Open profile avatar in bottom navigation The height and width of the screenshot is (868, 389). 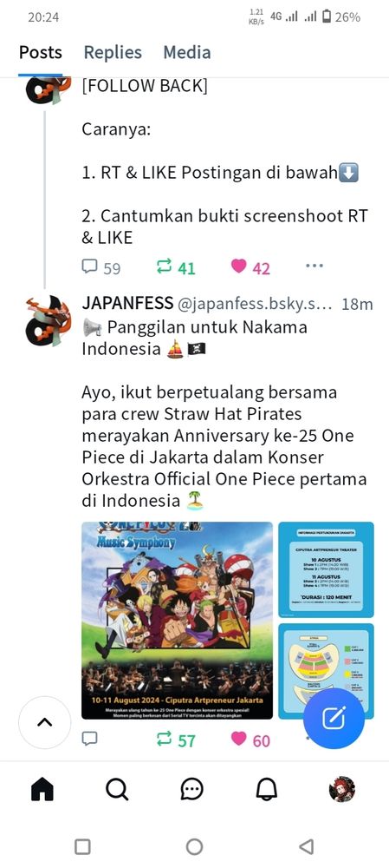342,789
